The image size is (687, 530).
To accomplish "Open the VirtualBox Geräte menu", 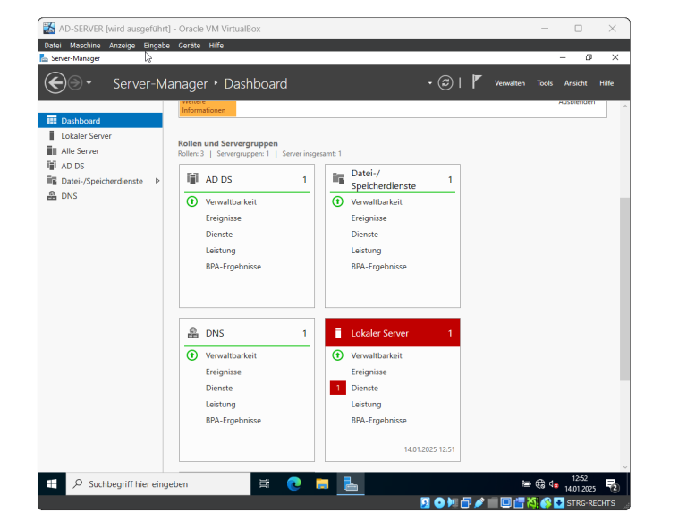I will coord(190,46).
